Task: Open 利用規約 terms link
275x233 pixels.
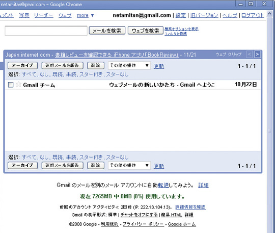Action: tap(109, 224)
